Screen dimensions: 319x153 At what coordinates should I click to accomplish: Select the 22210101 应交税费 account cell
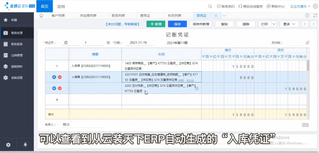pos(162,77)
